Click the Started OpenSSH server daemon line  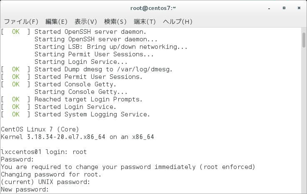pos(90,32)
